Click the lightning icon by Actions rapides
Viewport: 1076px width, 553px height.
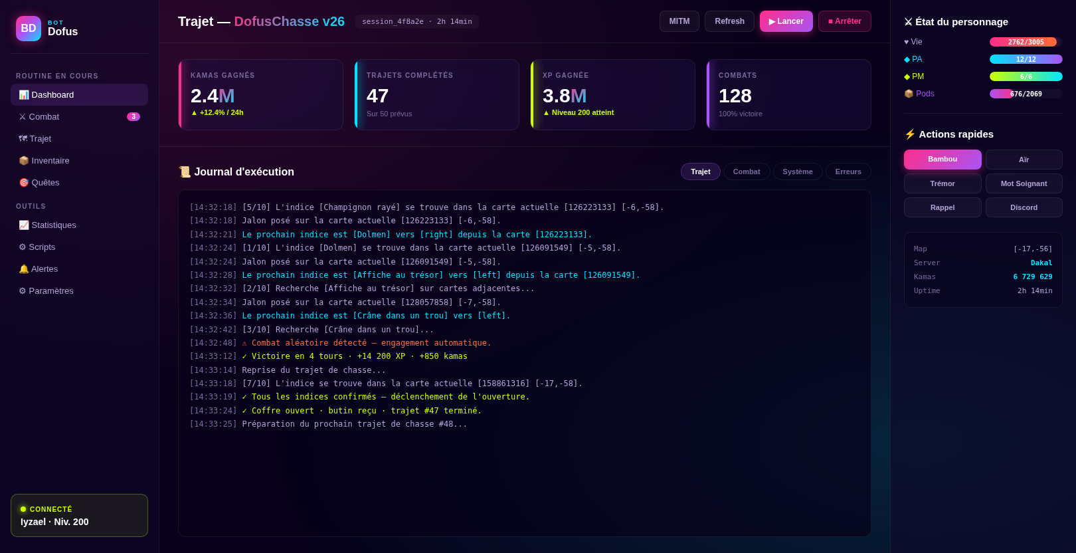tap(910, 134)
